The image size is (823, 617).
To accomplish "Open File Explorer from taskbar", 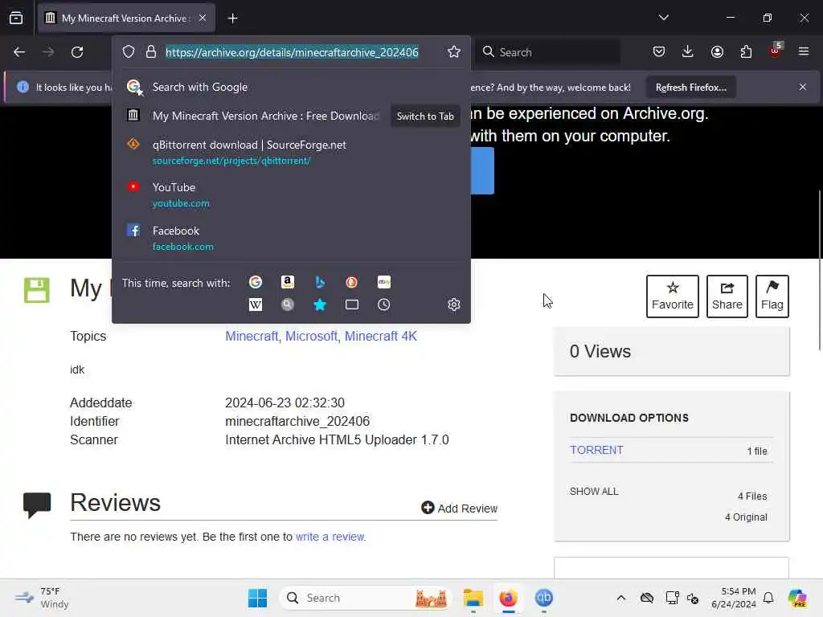I will tap(473, 598).
